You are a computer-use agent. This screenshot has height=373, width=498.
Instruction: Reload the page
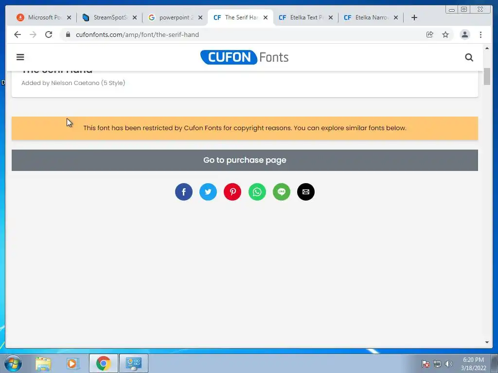[49, 34]
